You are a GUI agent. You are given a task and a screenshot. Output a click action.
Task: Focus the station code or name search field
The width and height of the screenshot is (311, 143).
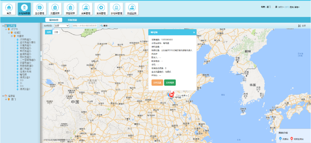[x=85, y=26]
